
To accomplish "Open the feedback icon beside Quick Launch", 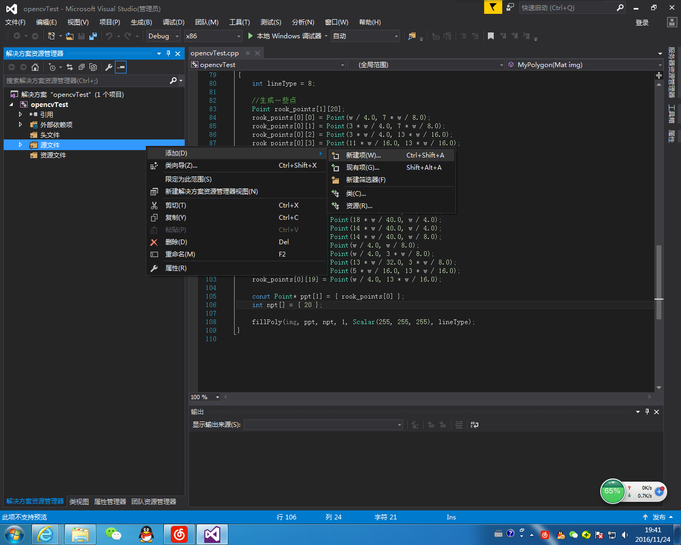I will pyautogui.click(x=510, y=7).
